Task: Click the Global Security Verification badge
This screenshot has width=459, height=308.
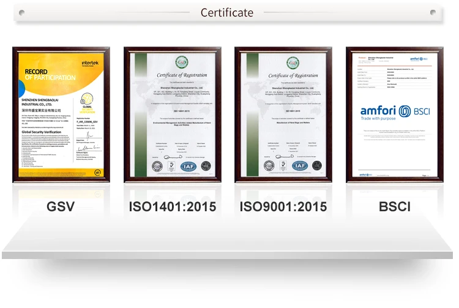Action: pyautogui.click(x=87, y=103)
